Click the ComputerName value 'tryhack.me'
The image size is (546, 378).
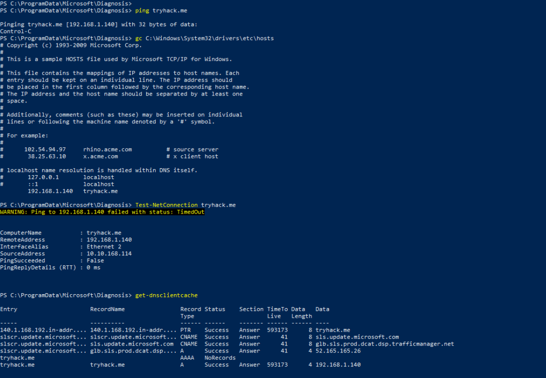pos(104,233)
